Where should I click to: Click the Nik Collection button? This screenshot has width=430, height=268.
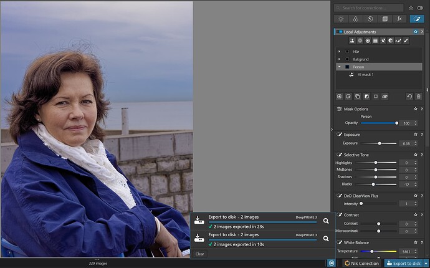click(361, 264)
